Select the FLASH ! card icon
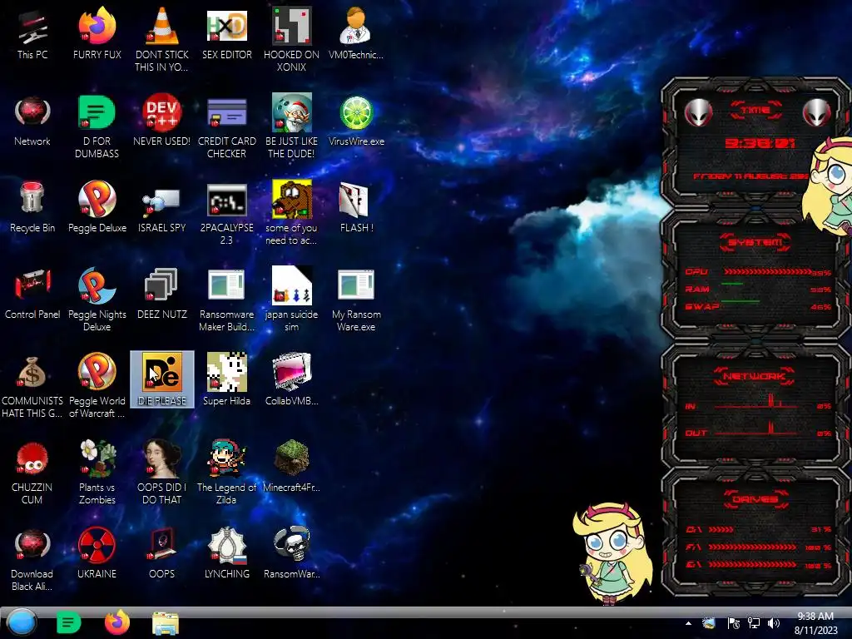The height and width of the screenshot is (639, 852). coord(356,207)
